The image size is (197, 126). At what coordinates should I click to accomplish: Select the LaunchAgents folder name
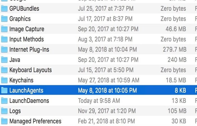click(26, 91)
